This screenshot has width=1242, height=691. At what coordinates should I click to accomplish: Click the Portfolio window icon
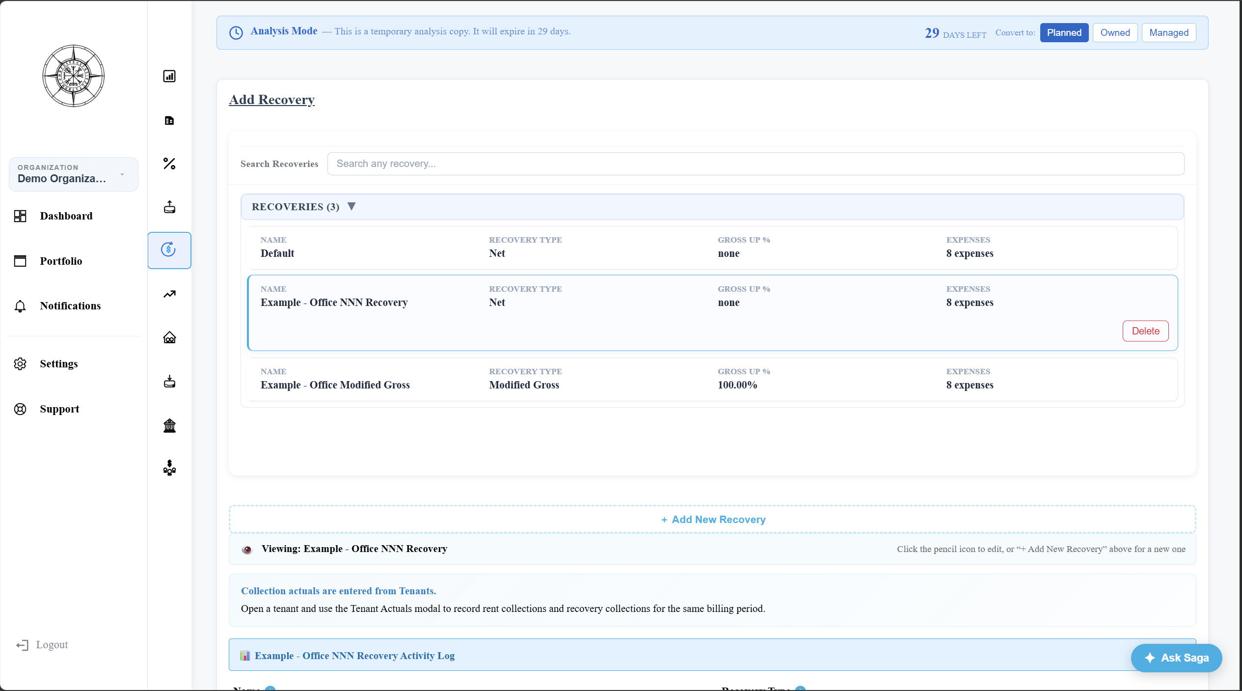point(20,261)
